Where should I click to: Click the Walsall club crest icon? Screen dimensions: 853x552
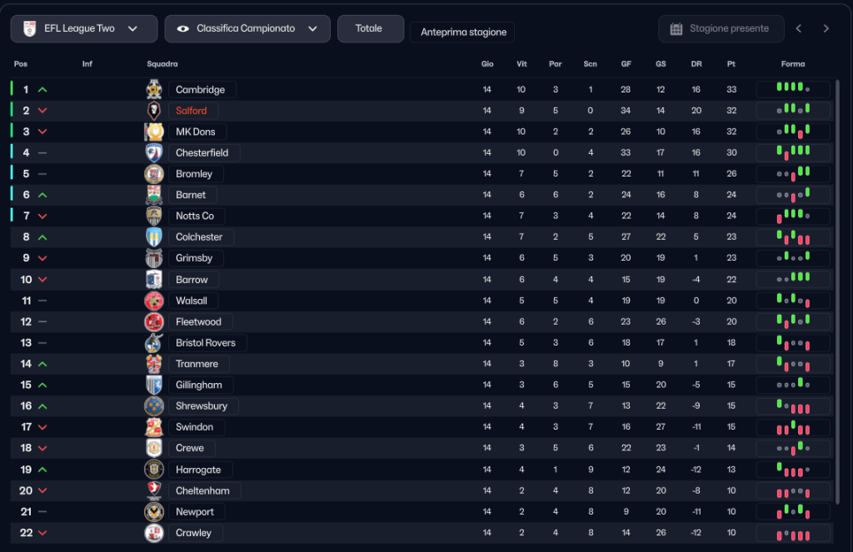154,301
